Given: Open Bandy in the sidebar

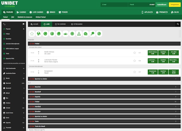Looking at the screenshot, I should (x=14, y=78).
